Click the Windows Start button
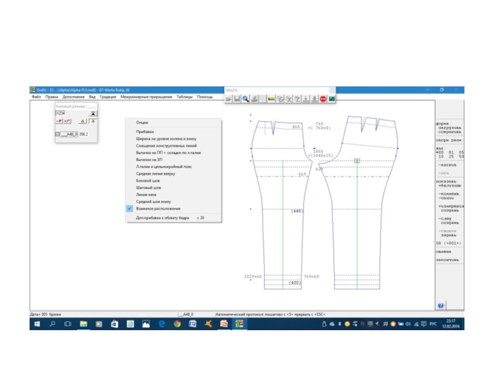 click(36, 324)
